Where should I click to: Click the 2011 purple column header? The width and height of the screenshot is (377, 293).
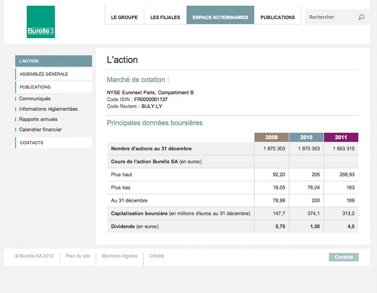[341, 137]
